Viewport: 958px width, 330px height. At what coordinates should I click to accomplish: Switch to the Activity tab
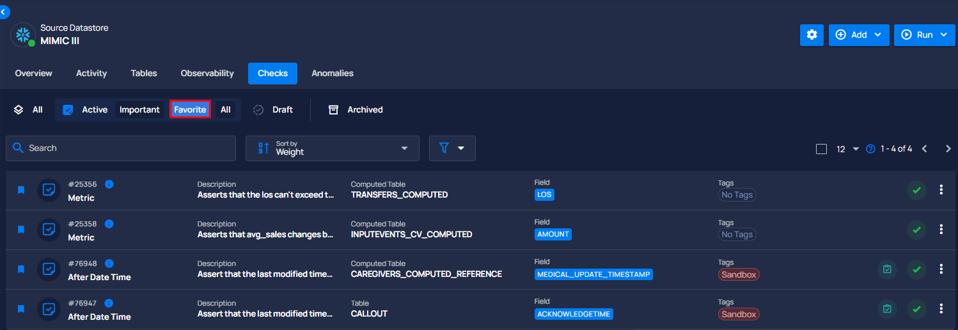91,74
